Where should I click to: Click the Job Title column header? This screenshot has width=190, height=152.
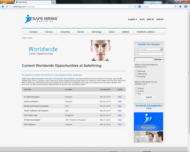(28, 89)
